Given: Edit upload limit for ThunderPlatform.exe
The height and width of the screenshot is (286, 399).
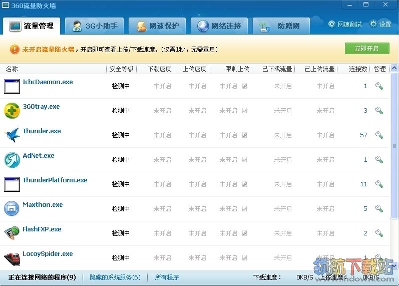Looking at the screenshot, I should (x=245, y=184).
